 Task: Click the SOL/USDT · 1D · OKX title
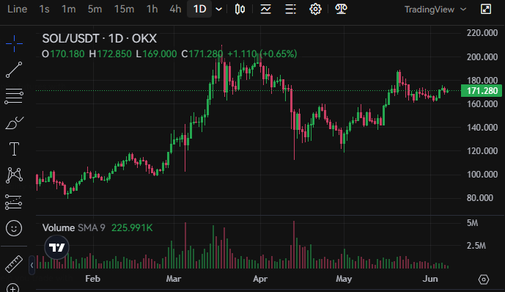[x=100, y=39]
